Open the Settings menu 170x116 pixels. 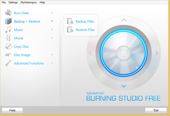point(13,2)
